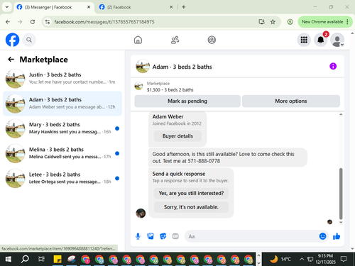Image resolution: width=355 pixels, height=266 pixels.
Task: Expand the tab search dropdown arrow
Action: tap(7, 7)
